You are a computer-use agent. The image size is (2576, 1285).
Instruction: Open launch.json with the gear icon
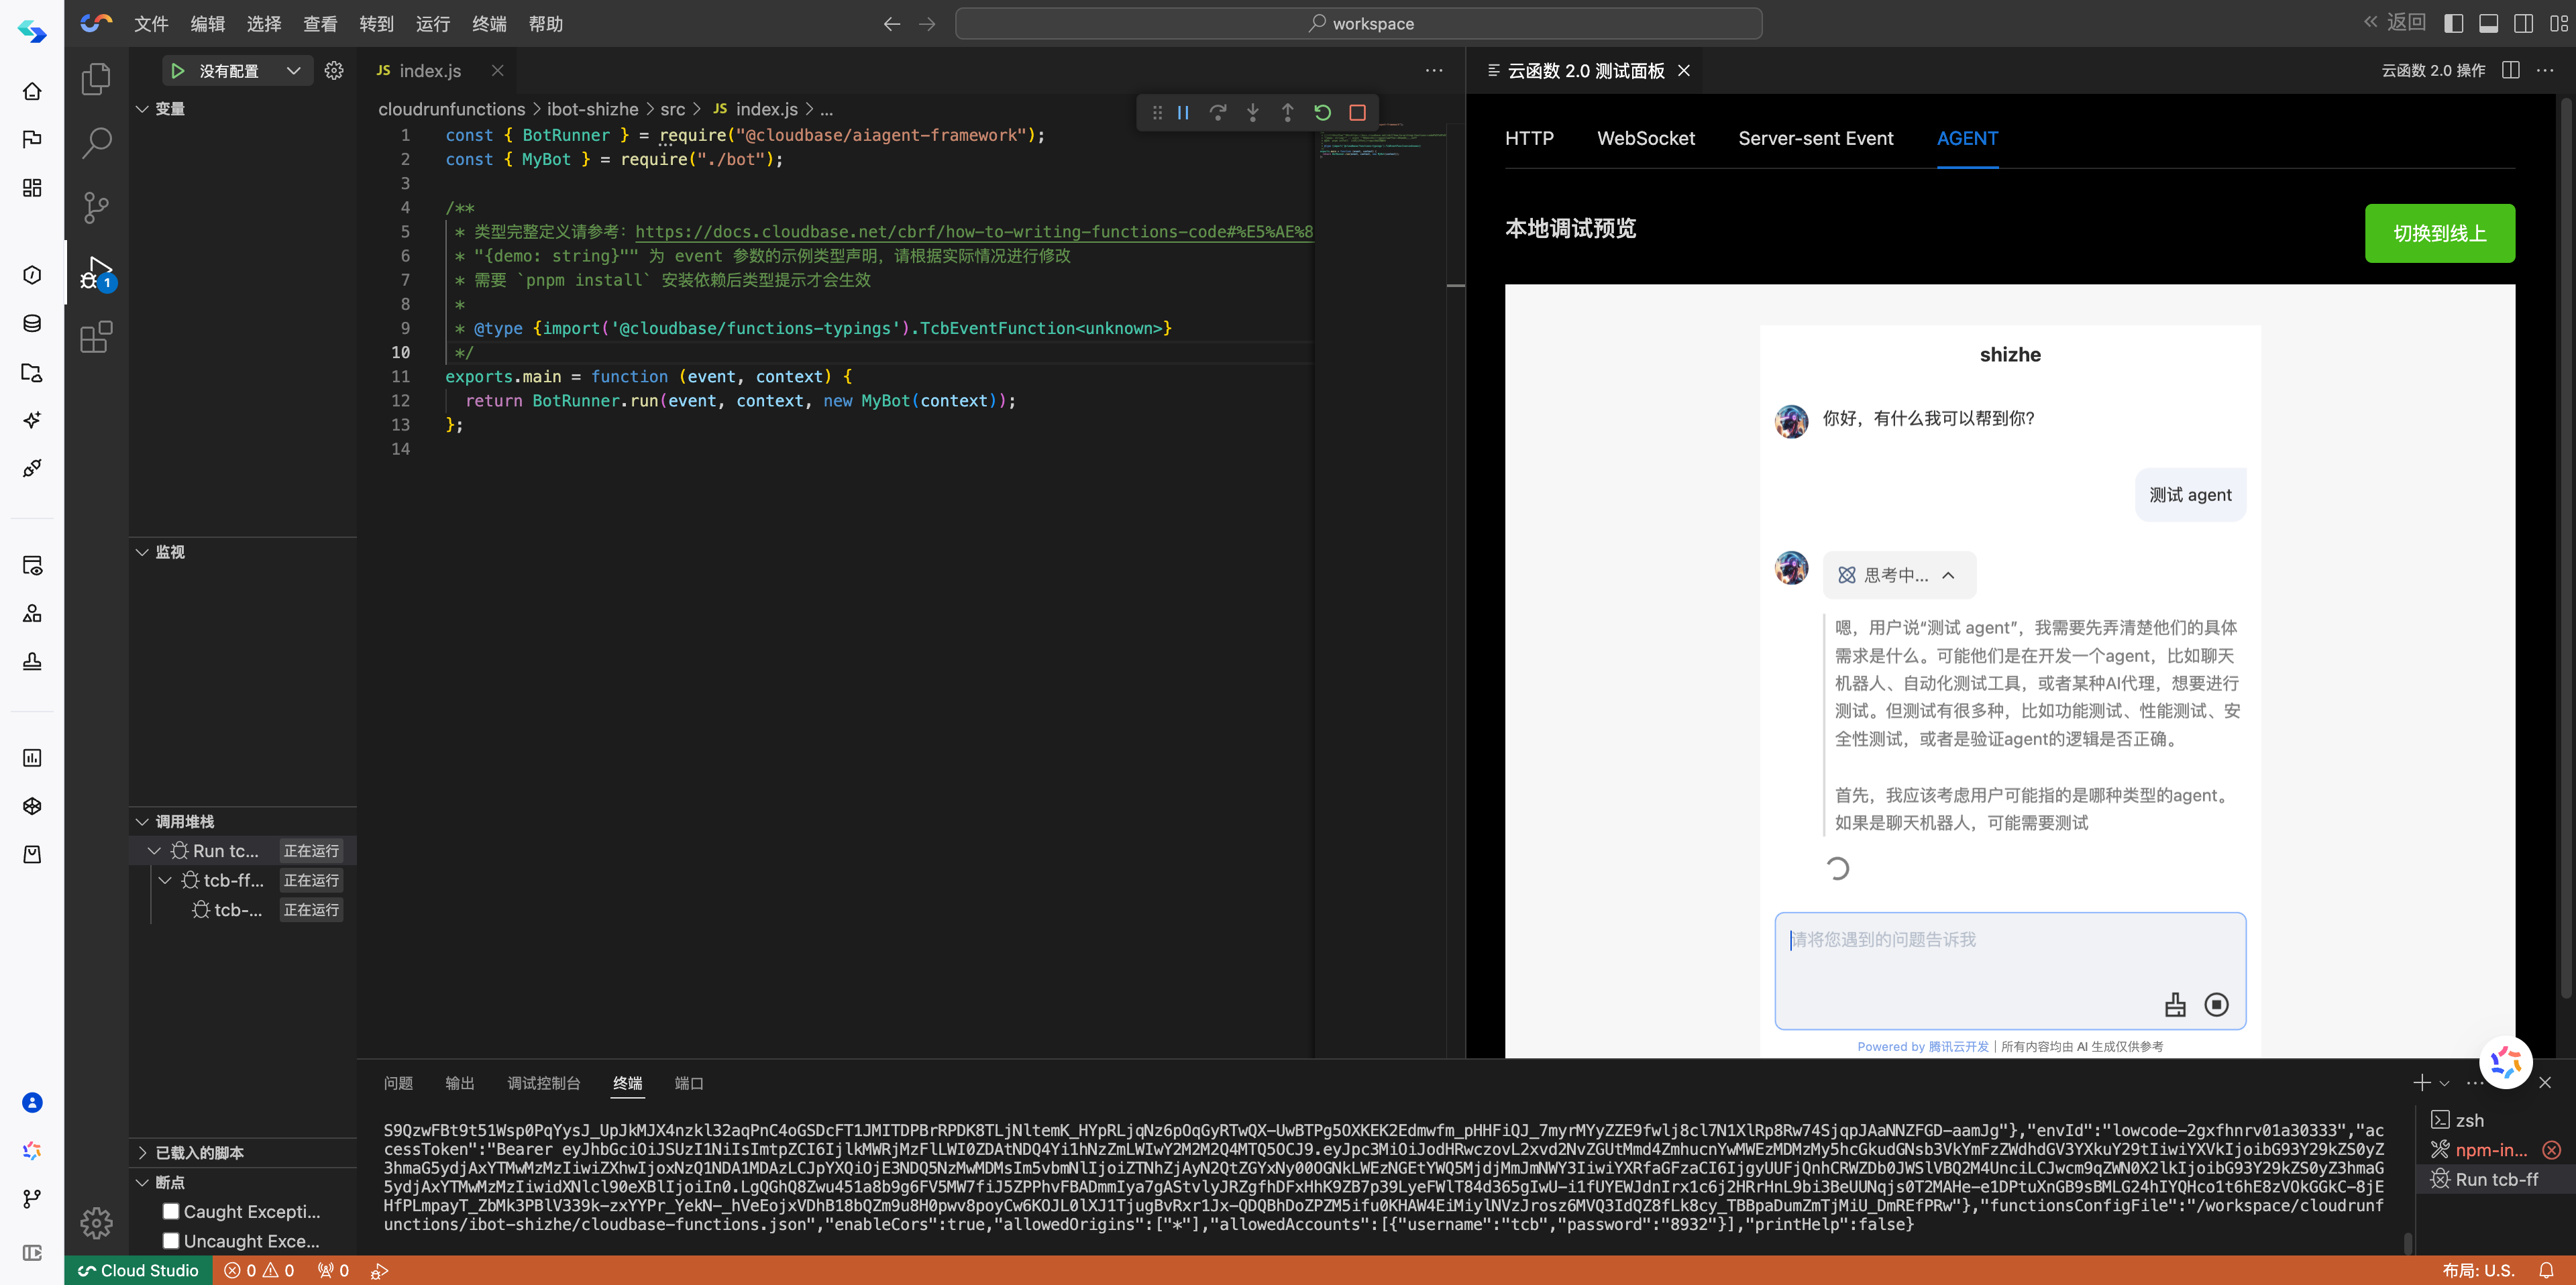point(334,70)
